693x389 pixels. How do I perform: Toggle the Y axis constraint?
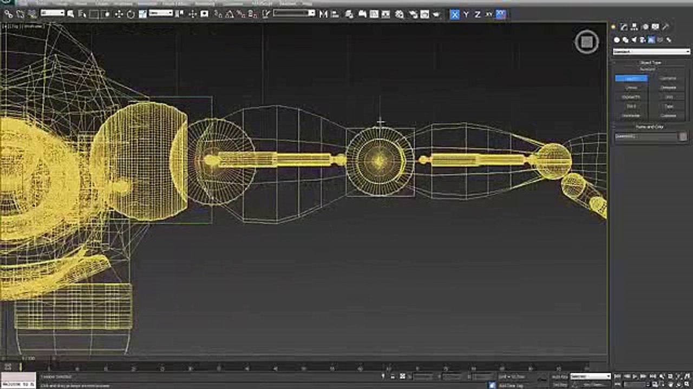[x=466, y=15]
